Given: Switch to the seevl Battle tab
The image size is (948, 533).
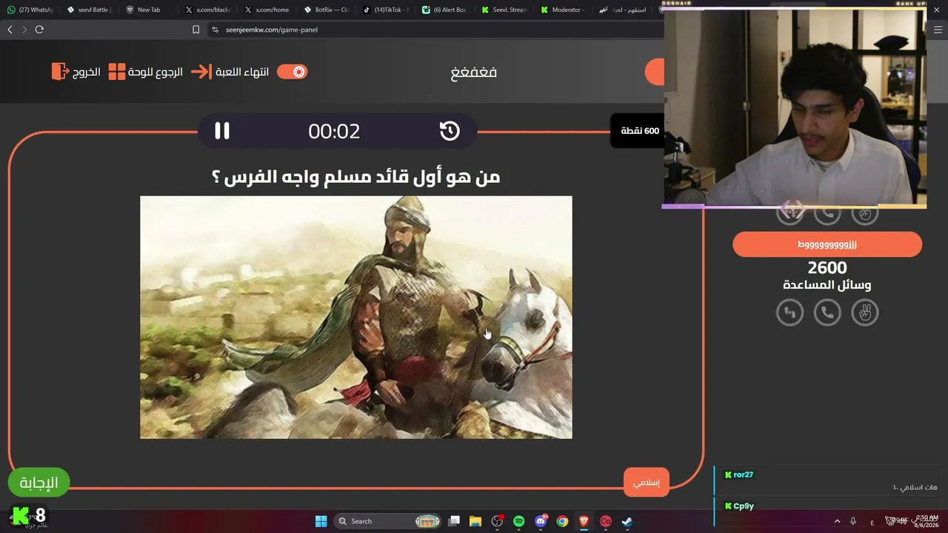Looking at the screenshot, I should click(89, 10).
